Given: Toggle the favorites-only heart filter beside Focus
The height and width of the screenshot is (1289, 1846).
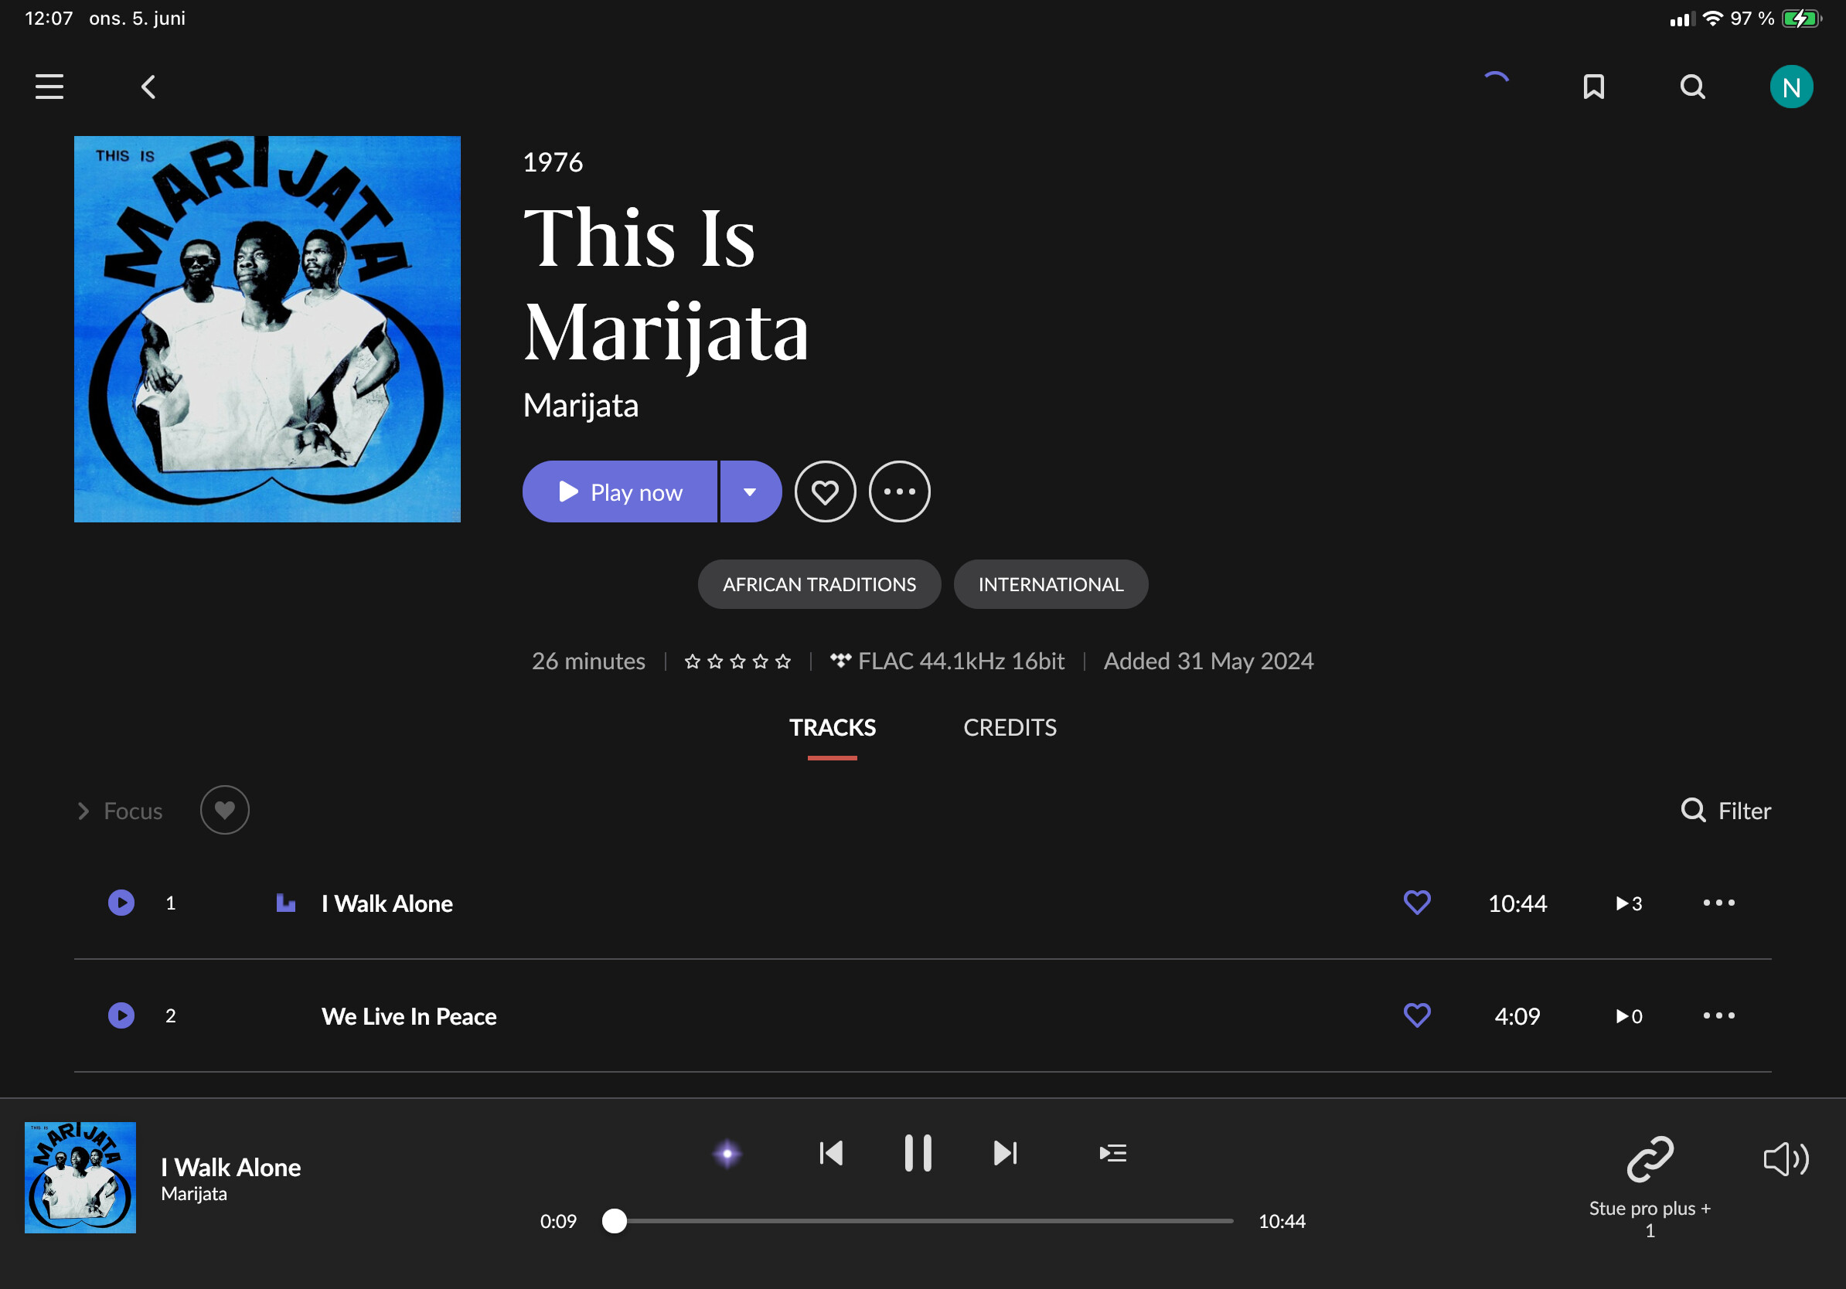Looking at the screenshot, I should [x=224, y=810].
